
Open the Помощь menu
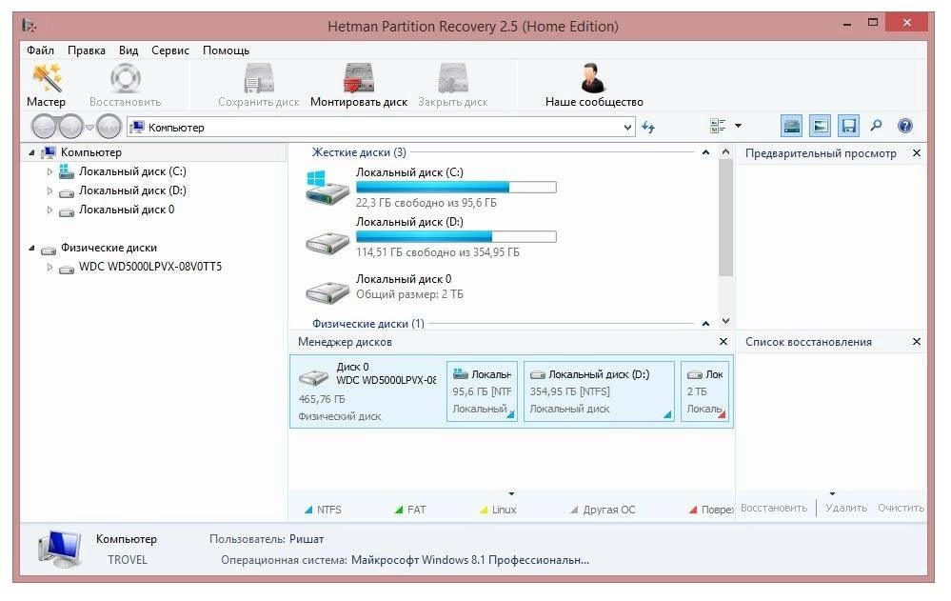(226, 50)
